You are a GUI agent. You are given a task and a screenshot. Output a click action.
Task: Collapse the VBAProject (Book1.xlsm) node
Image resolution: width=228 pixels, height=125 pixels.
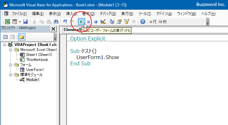coord(4,45)
